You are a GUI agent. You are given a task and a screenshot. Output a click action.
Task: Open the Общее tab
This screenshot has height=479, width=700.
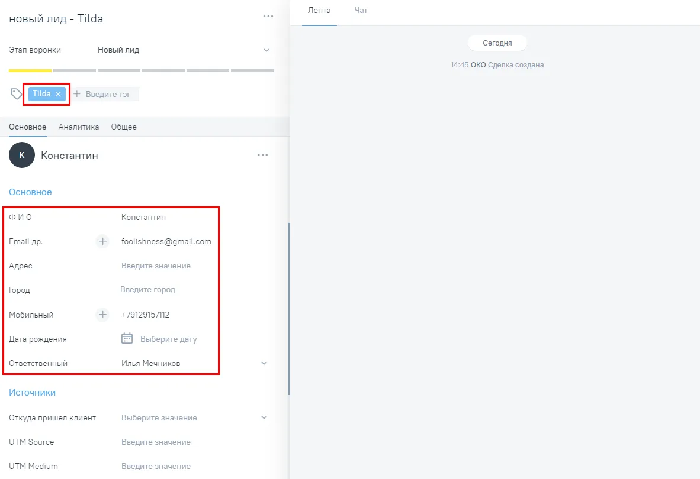click(x=124, y=127)
